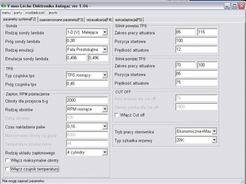This screenshot has height=184, width=246.
Task: Check Włącz czujnik temperatury option
Action: click(7, 169)
